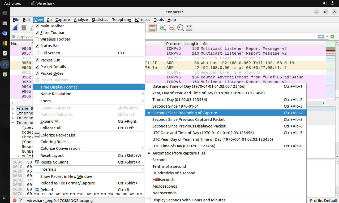Click the zoom in magnifier toolbar icon

[163, 28]
